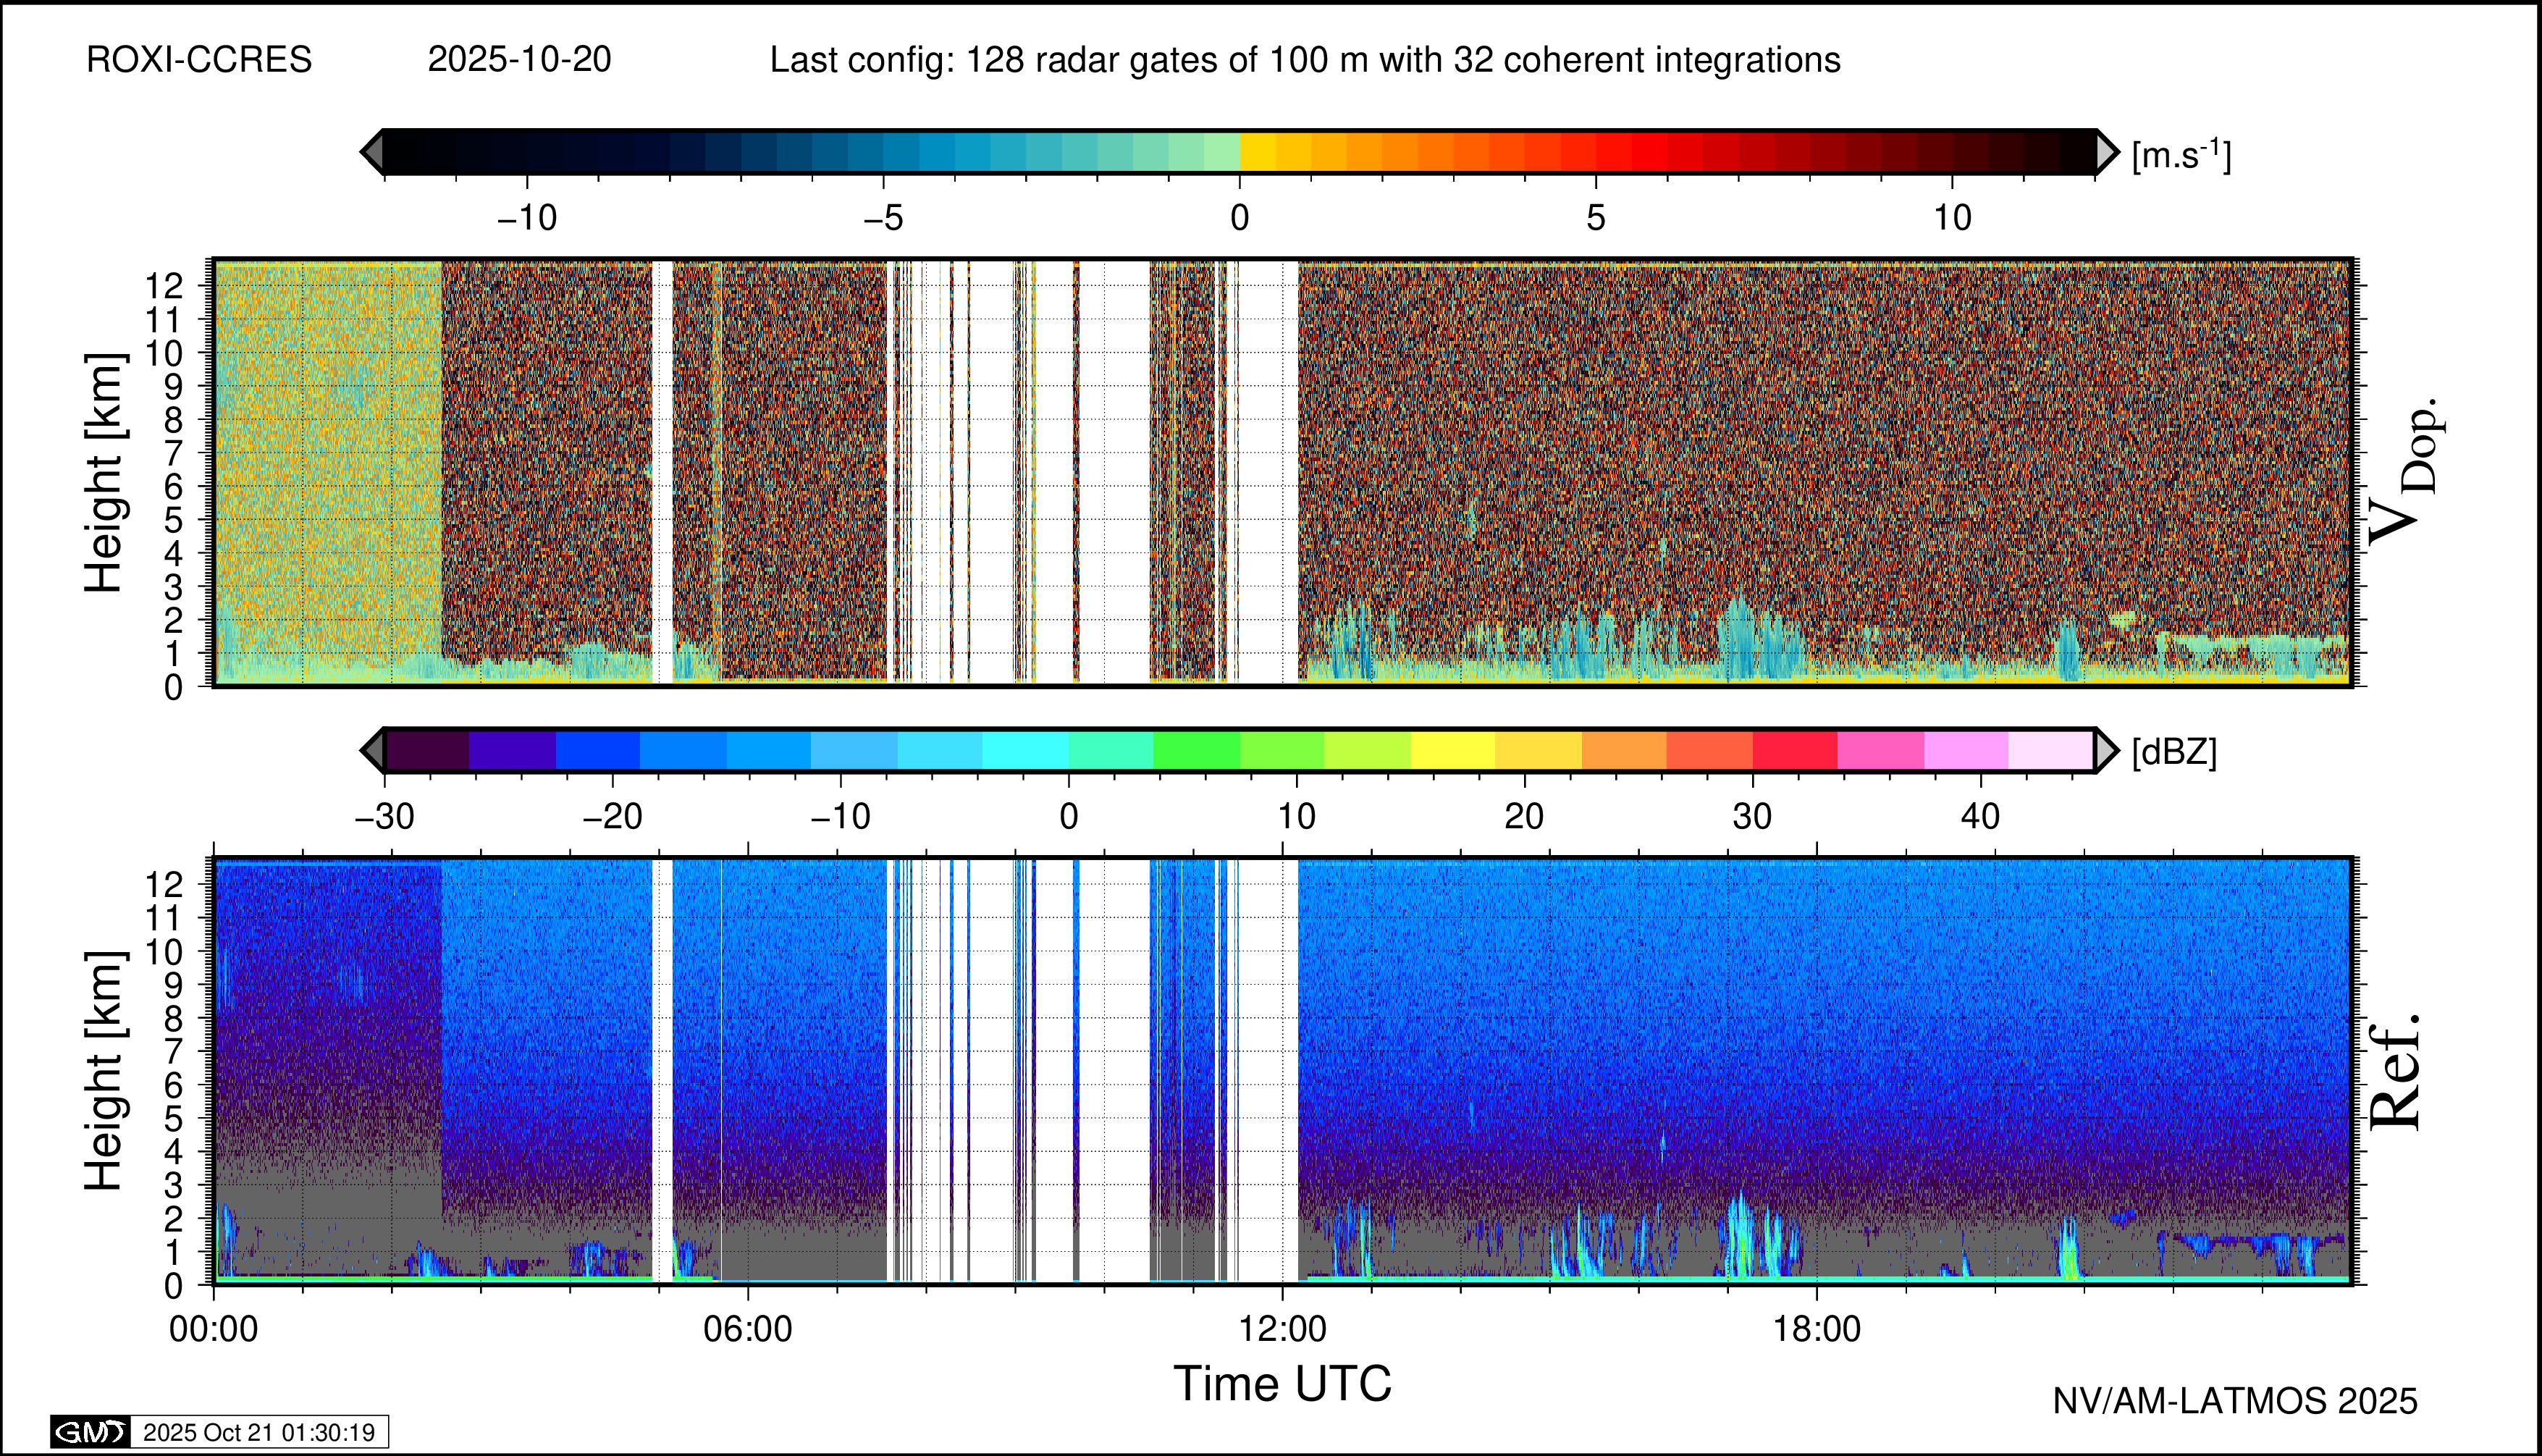2542x1456 pixels.
Task: Click the ROXI-CCRES title label
Action: point(199,60)
